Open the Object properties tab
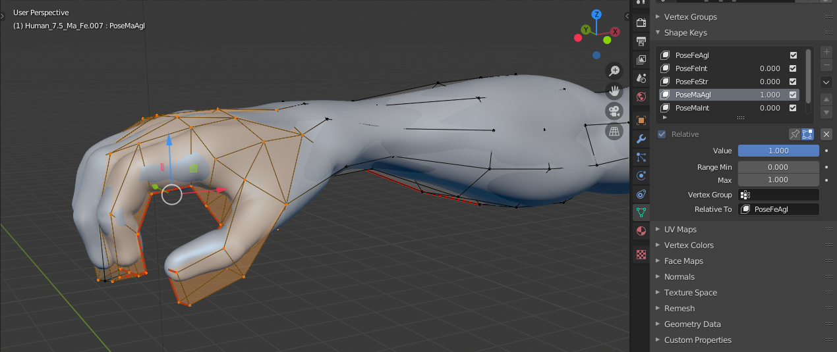Screen dimensions: 837x352 click(x=641, y=120)
